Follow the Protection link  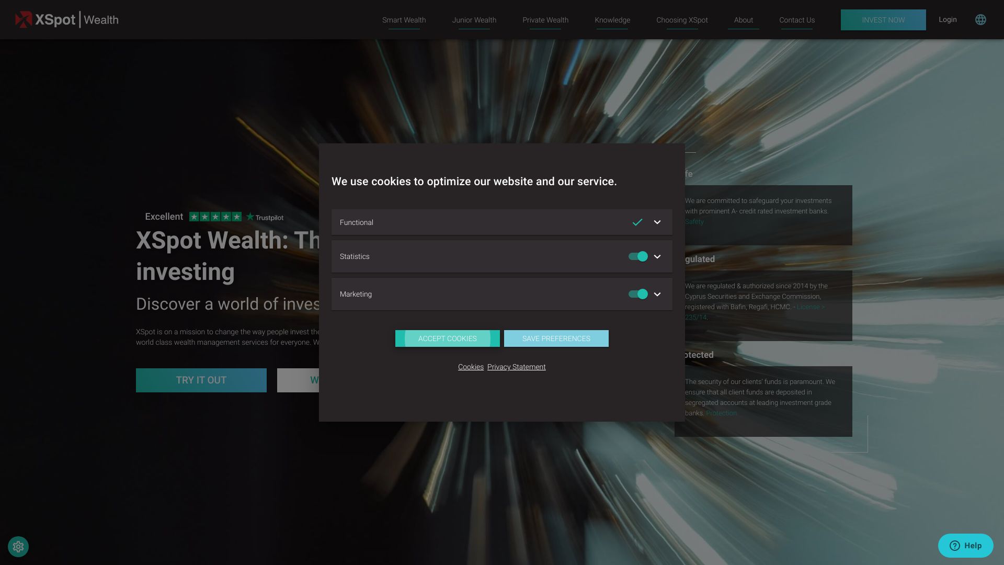point(721,413)
